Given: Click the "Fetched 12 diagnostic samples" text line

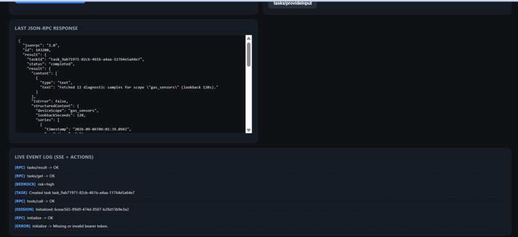Looking at the screenshot, I should (129, 87).
